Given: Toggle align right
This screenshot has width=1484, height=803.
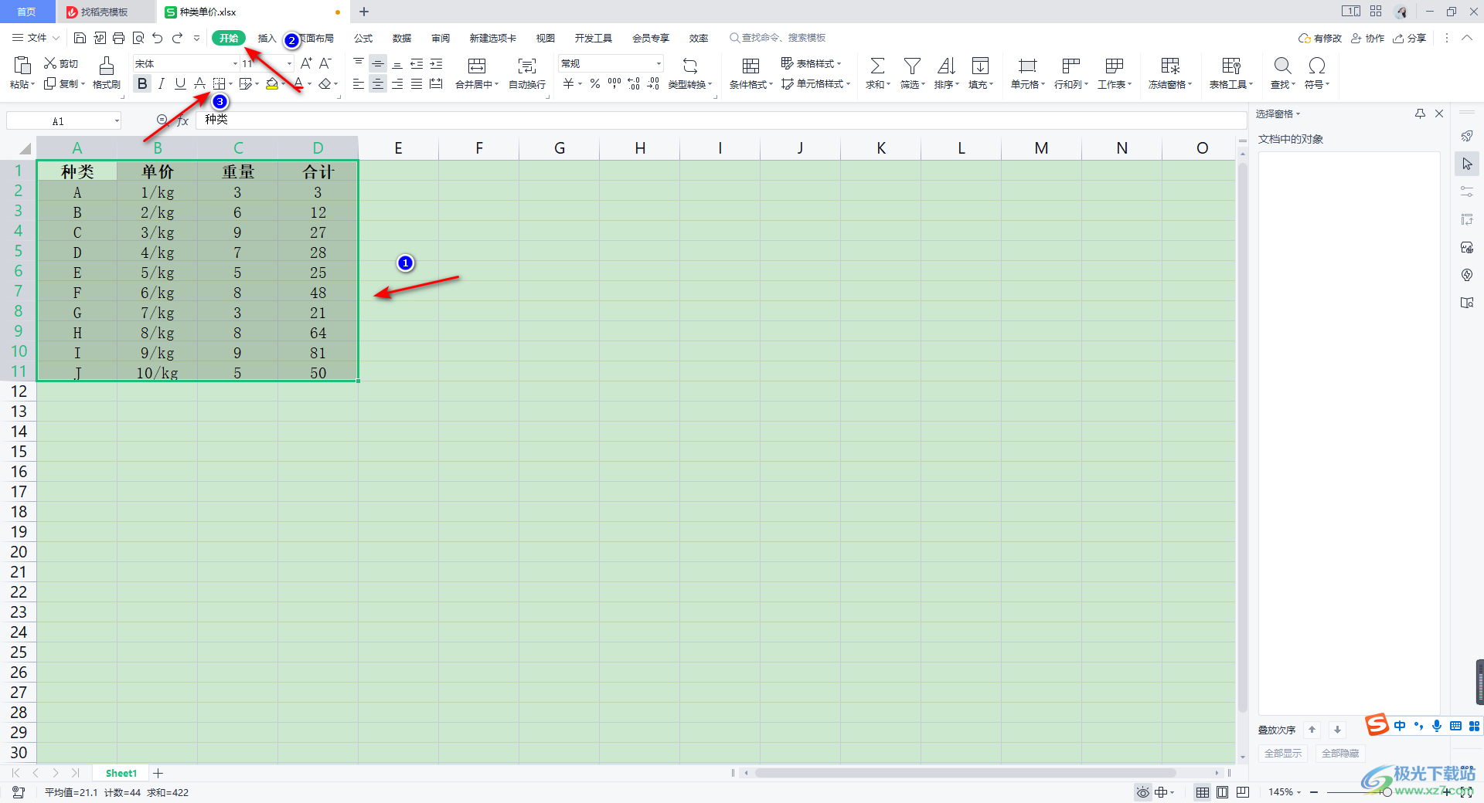Looking at the screenshot, I should tap(397, 83).
